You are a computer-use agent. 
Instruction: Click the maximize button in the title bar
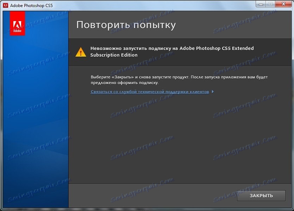pos(270,4)
